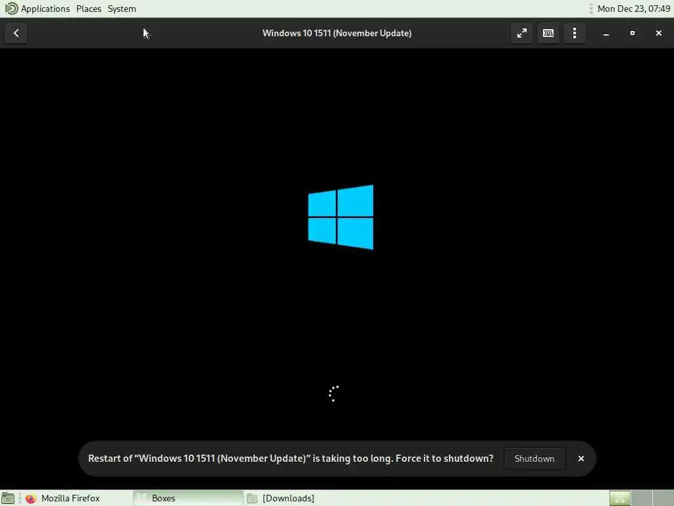Click the Downloads folder icon in taskbar

pos(252,498)
